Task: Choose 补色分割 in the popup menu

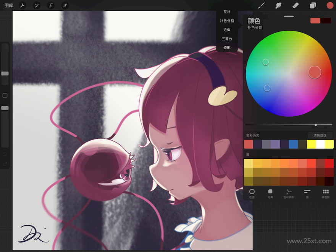Action: click(x=227, y=21)
